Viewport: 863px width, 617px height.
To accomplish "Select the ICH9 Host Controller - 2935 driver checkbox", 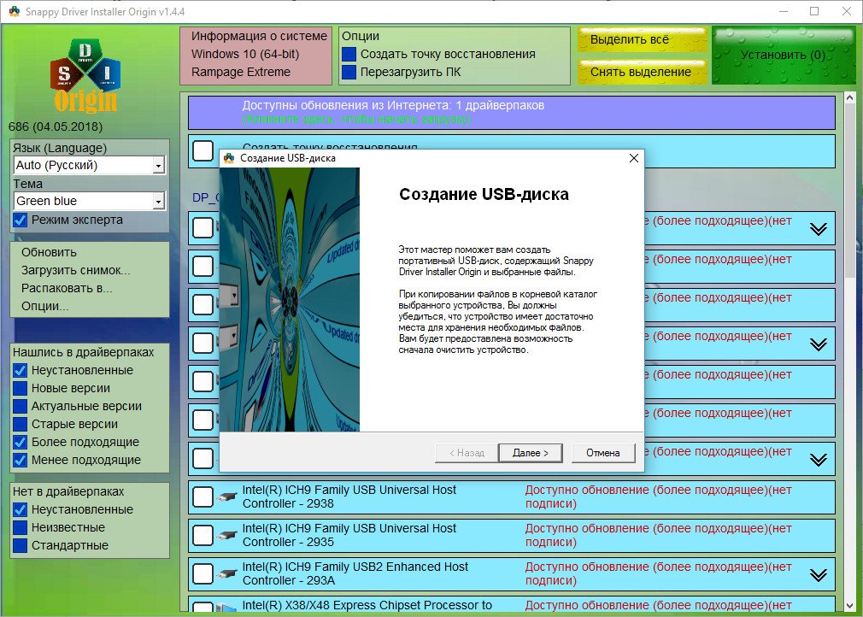I will click(203, 536).
